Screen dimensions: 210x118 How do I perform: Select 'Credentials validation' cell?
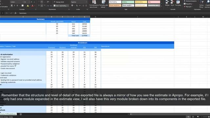(x=8, y=75)
